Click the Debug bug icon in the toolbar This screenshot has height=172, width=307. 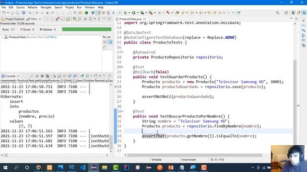point(125,13)
